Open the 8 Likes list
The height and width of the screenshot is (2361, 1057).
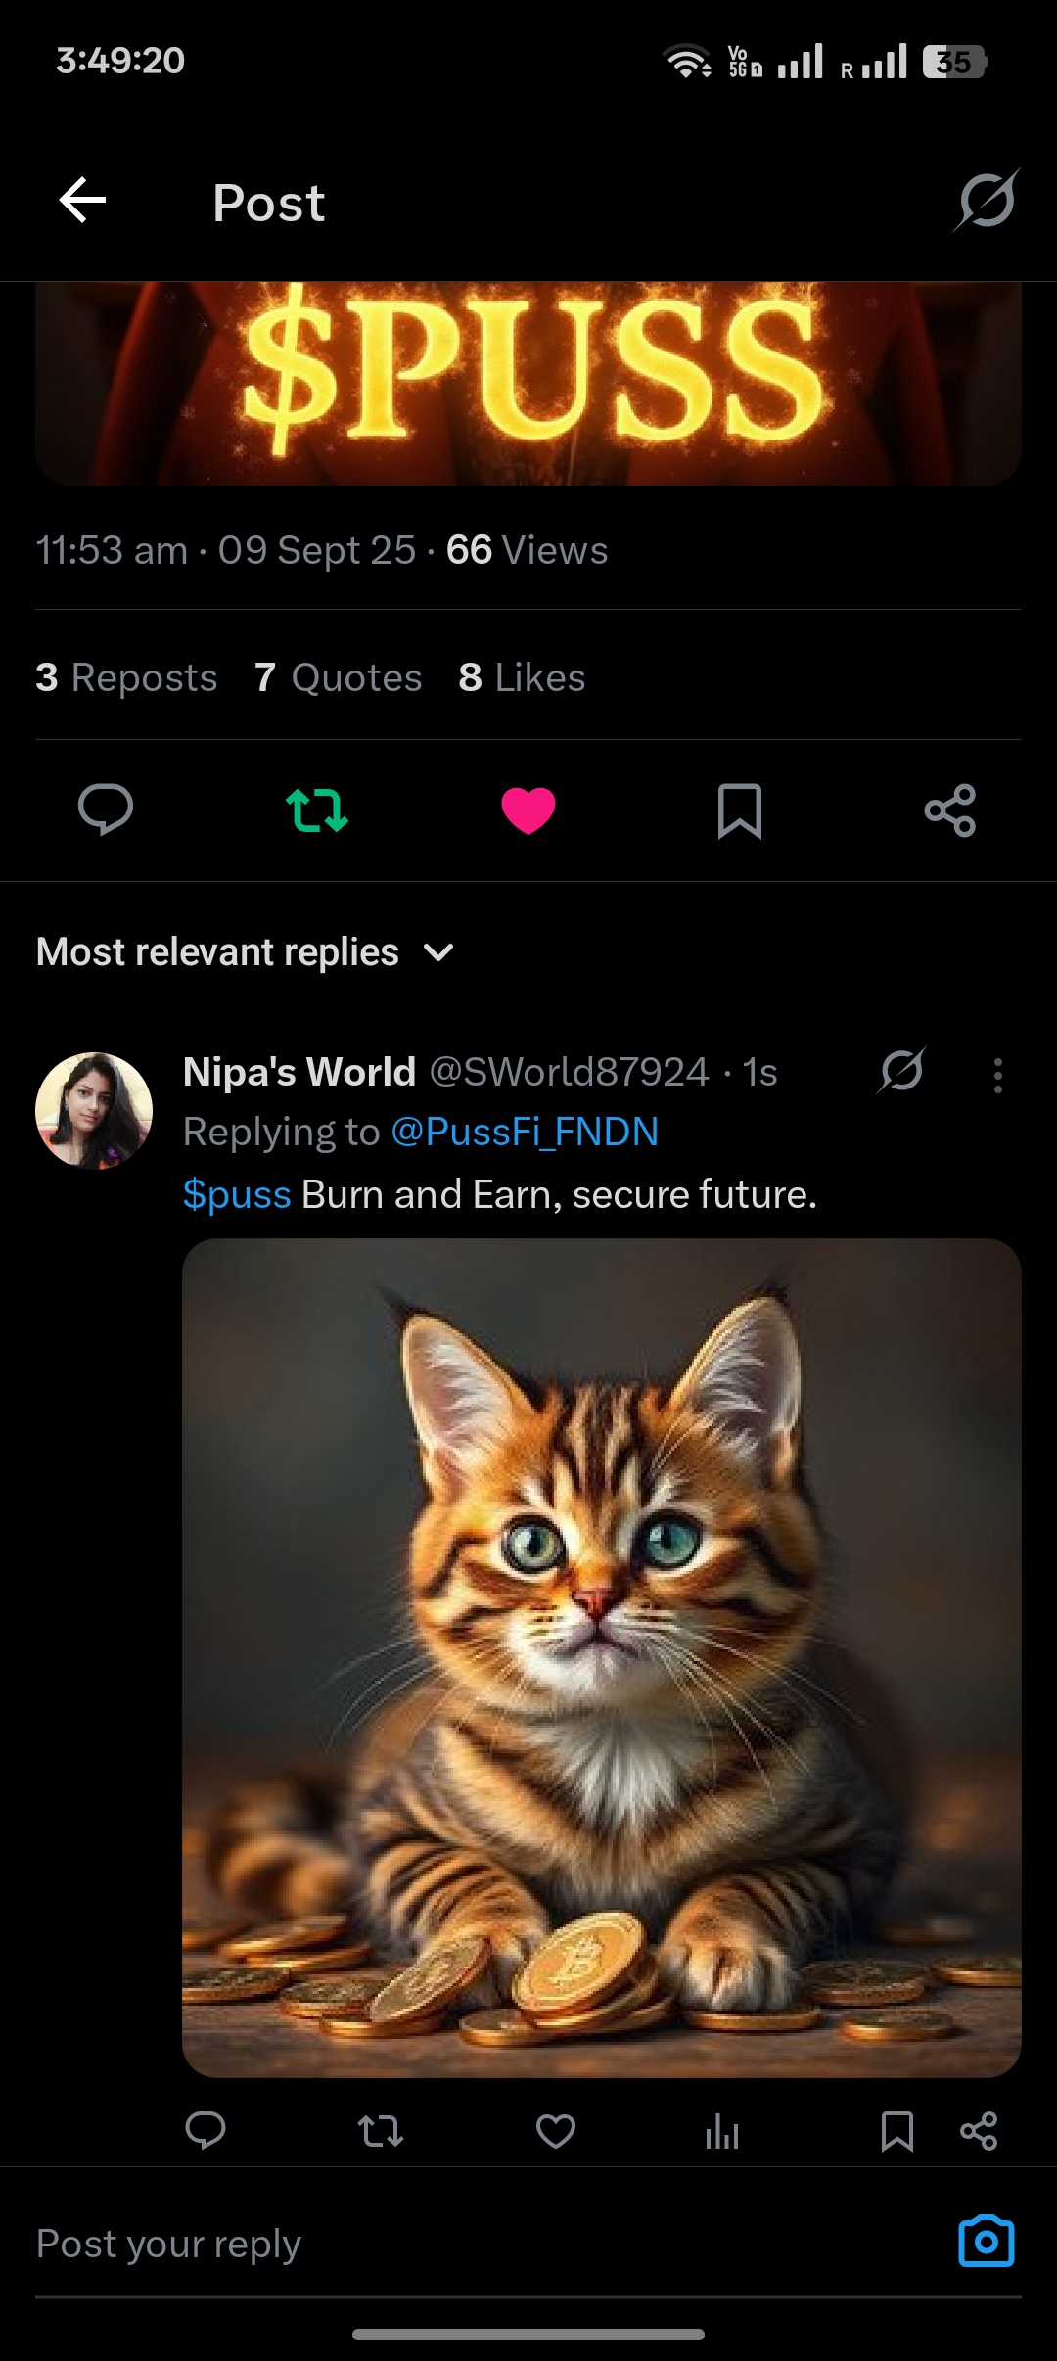522,677
